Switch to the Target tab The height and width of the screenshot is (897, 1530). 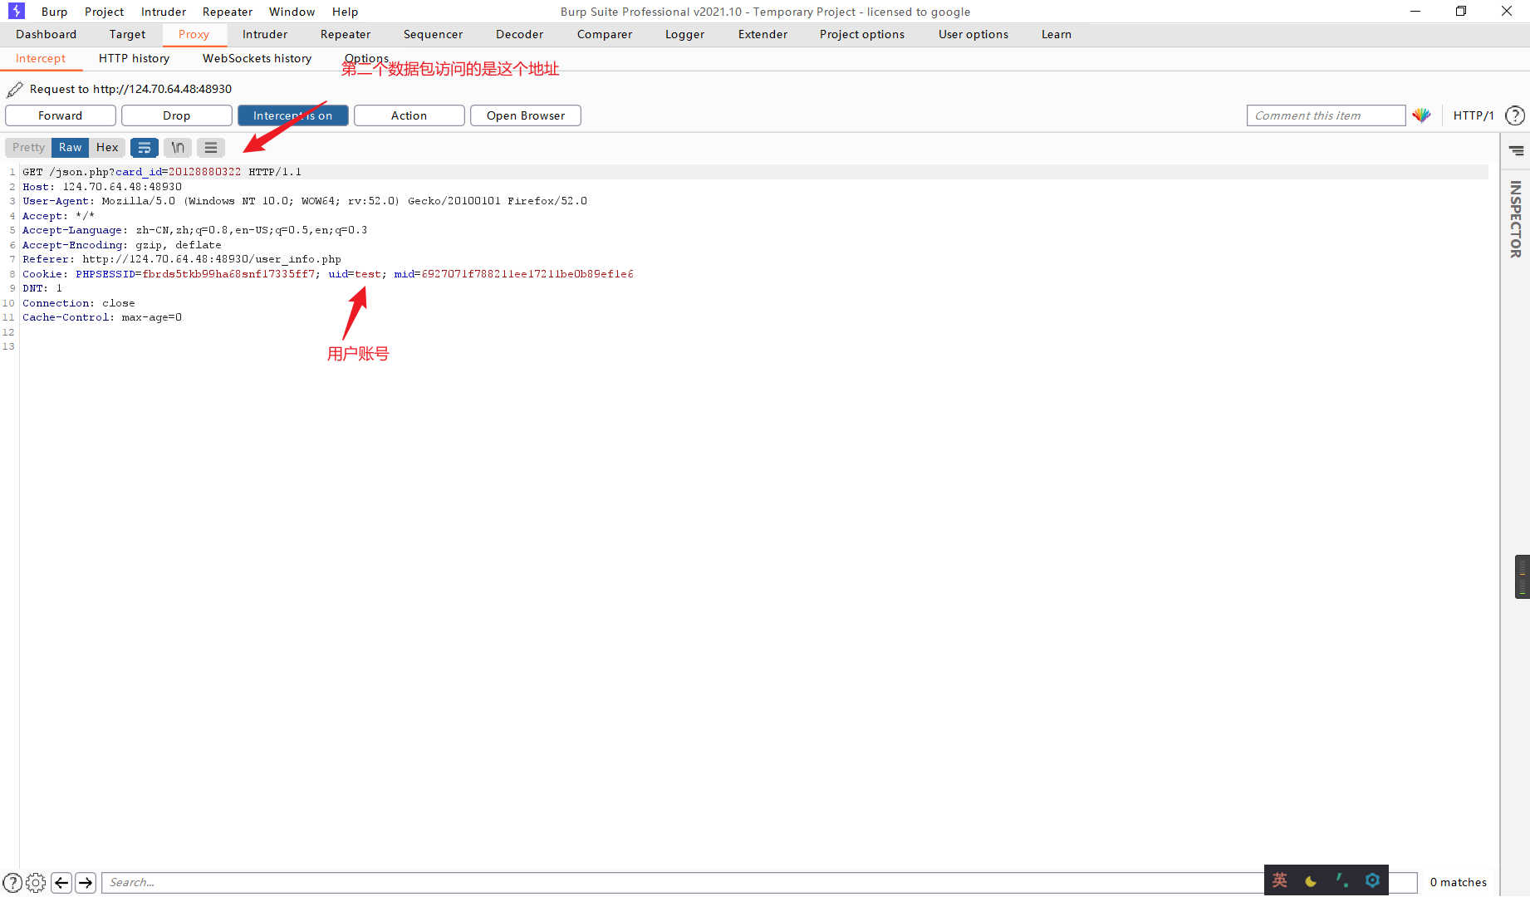pos(127,34)
